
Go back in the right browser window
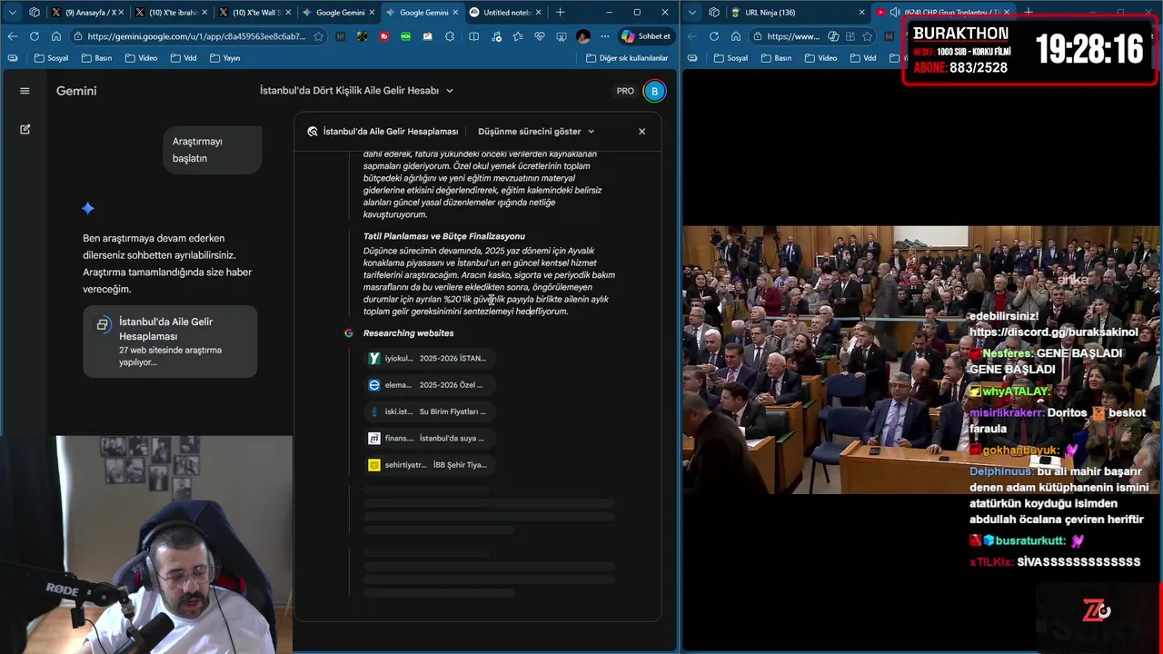click(692, 36)
